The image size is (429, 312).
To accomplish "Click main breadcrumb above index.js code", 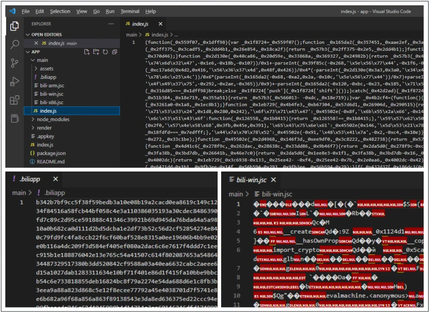I will coord(131,35).
